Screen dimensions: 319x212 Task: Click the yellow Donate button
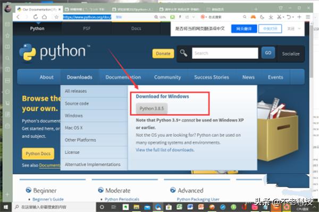click(x=163, y=54)
